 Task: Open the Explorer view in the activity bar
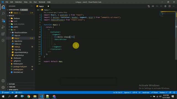tap(3, 7)
